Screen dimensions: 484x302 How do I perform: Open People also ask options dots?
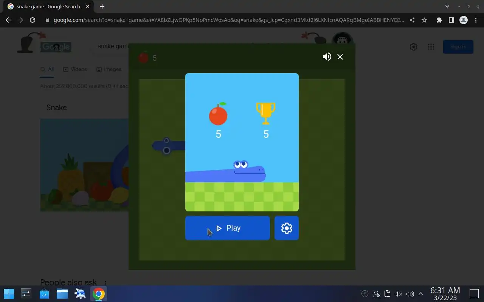point(105,282)
